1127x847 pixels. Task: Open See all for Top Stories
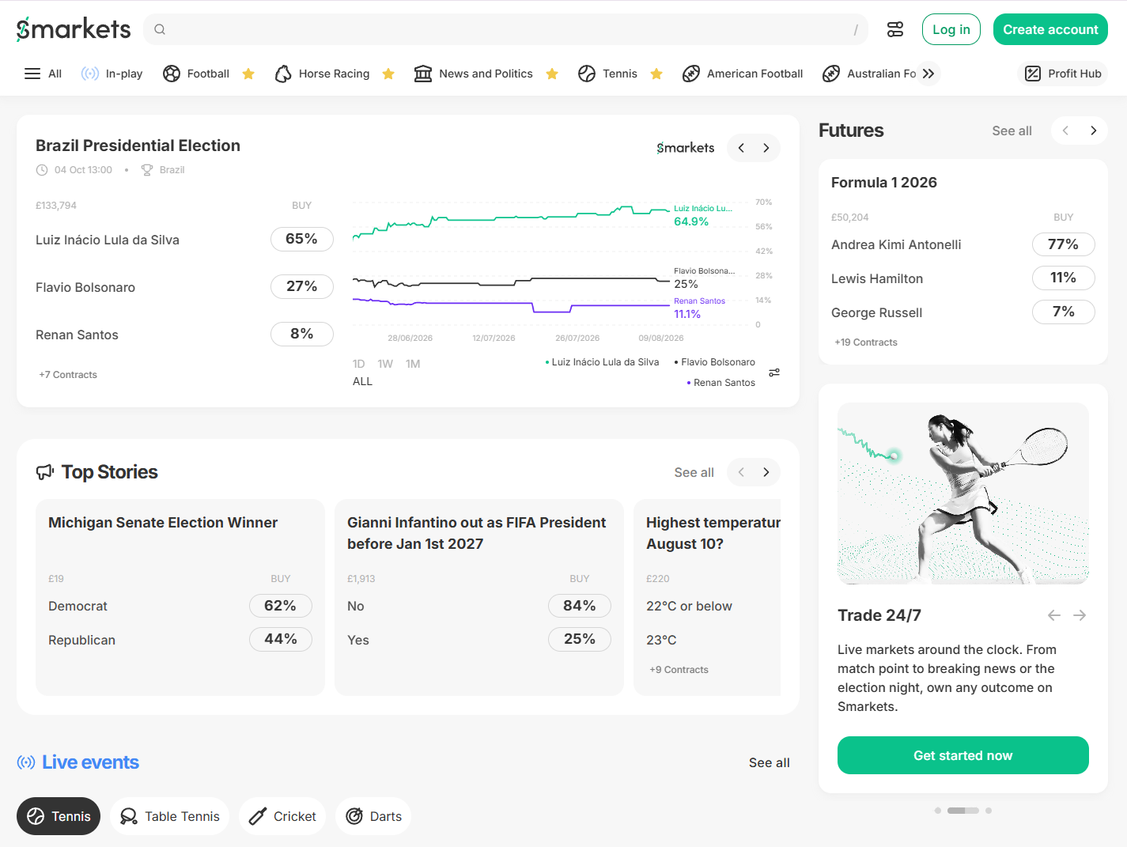point(694,472)
